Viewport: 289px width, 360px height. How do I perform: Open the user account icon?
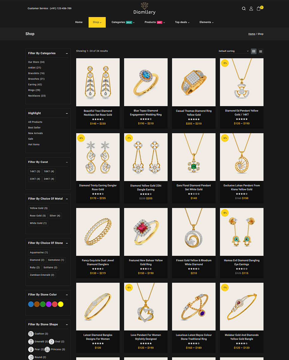tap(251, 9)
